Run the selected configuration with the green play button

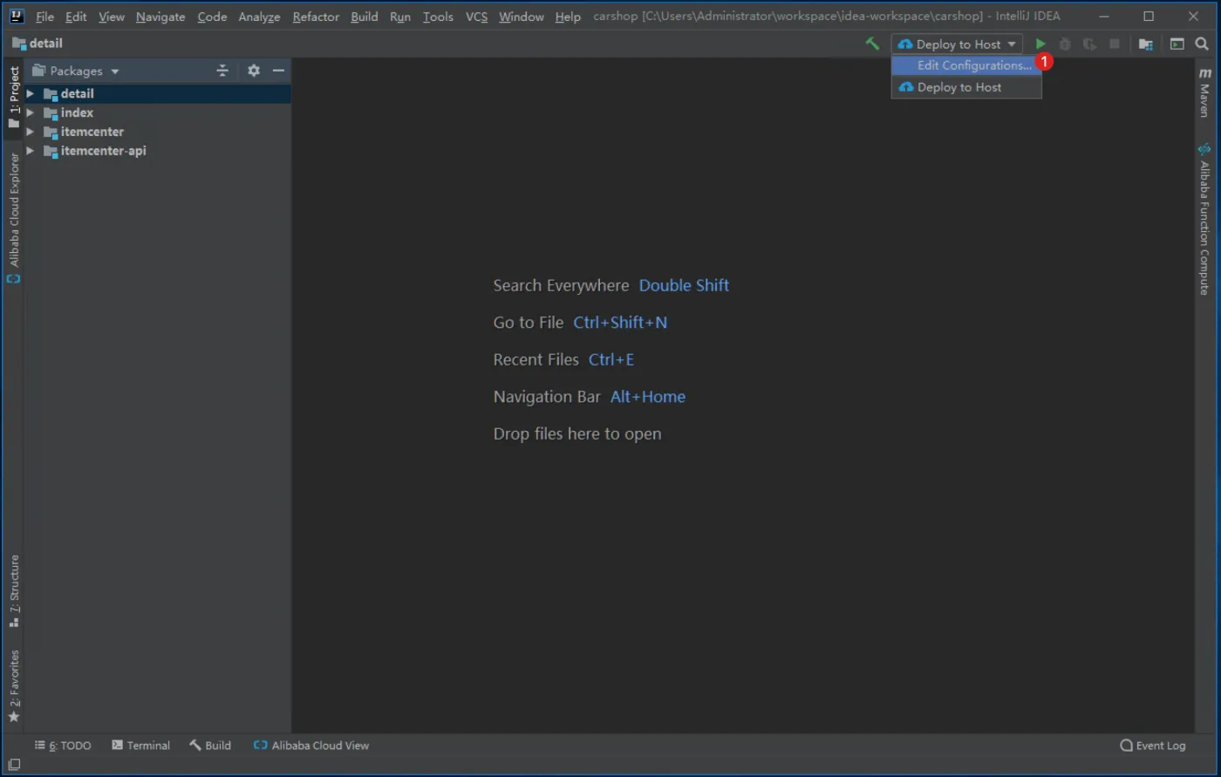click(x=1040, y=44)
